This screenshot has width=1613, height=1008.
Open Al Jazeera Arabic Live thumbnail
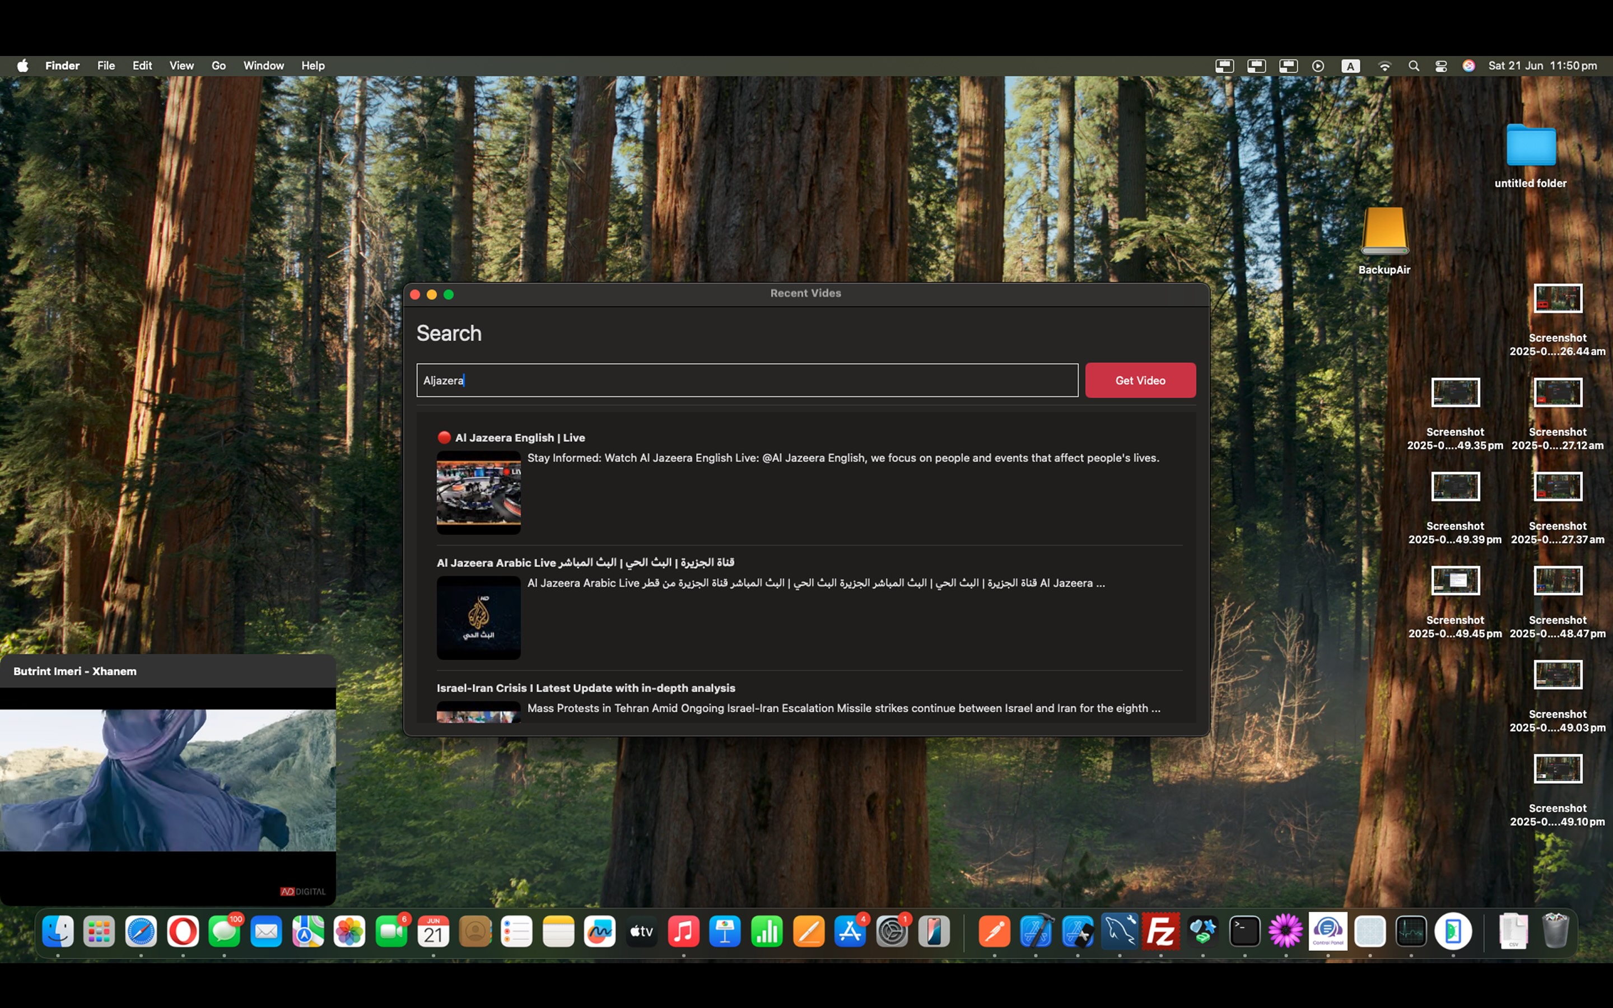pyautogui.click(x=478, y=617)
